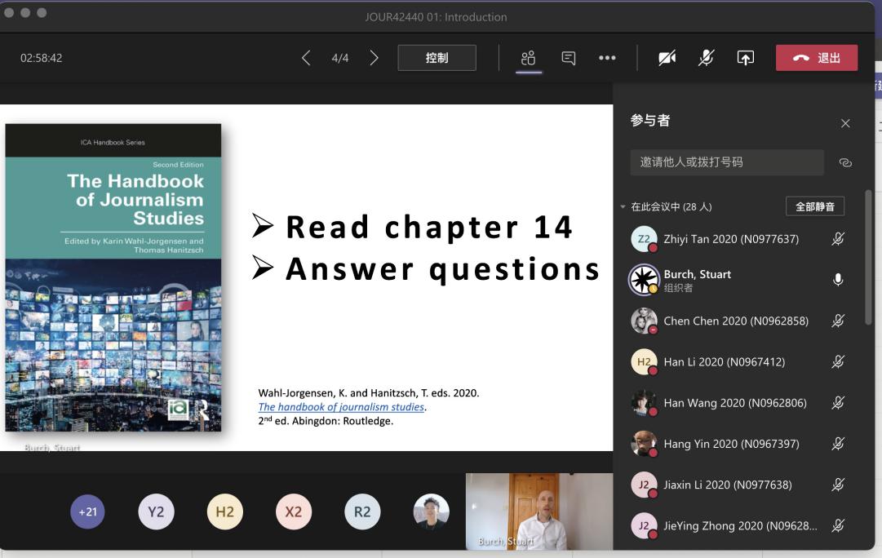Click the 控制 take control button
The image size is (882, 558).
click(x=437, y=58)
